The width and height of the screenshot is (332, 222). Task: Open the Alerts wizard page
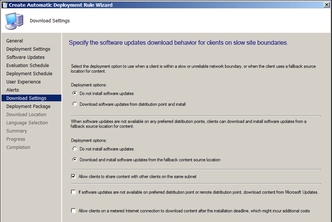click(12, 90)
